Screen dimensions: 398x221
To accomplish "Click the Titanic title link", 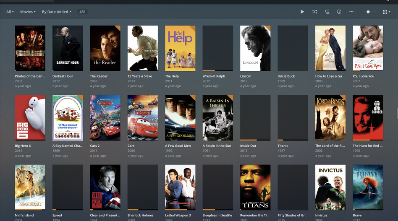I will click(283, 146).
